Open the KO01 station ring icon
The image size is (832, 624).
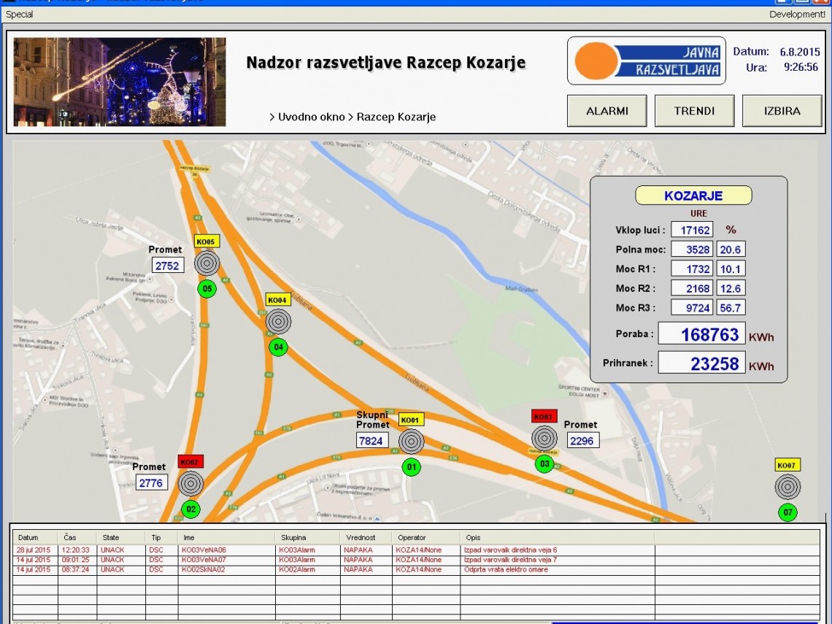tap(411, 441)
